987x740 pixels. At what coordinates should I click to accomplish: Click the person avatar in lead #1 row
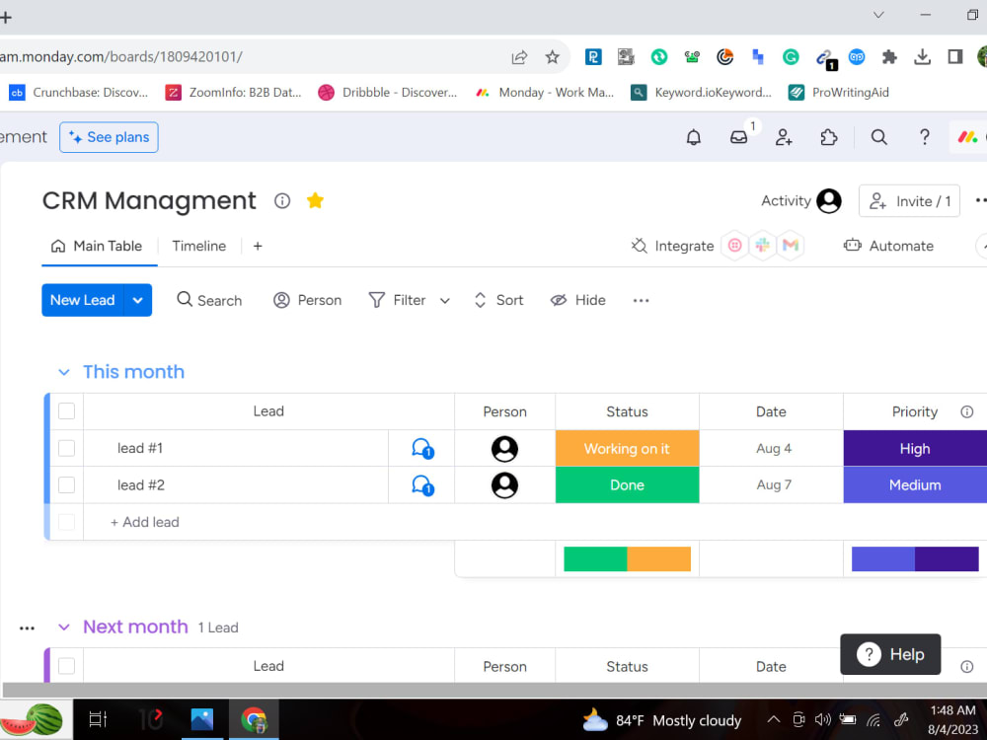click(x=504, y=449)
